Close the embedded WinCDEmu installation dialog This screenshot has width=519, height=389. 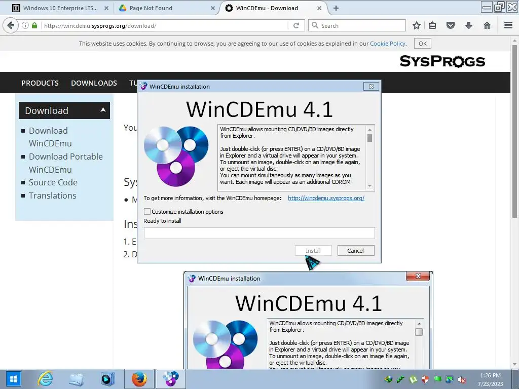point(371,86)
